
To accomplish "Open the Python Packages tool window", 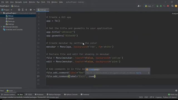I will pos(54,94).
